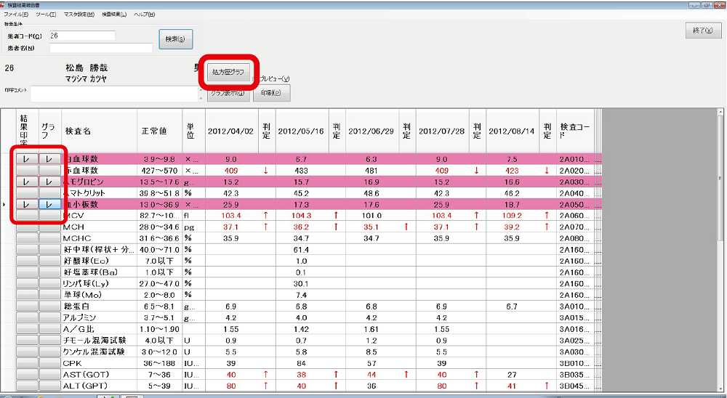Select the チモール混濁試験 row name

pos(99,340)
